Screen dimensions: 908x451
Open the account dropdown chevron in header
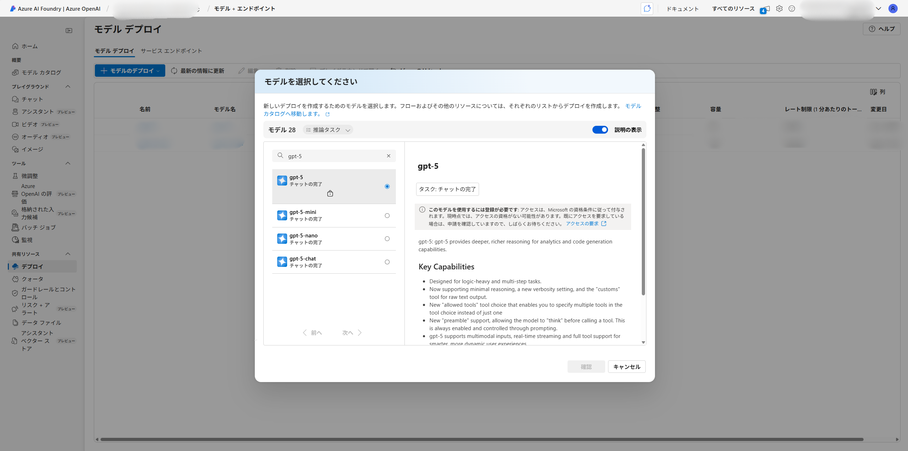(x=878, y=9)
